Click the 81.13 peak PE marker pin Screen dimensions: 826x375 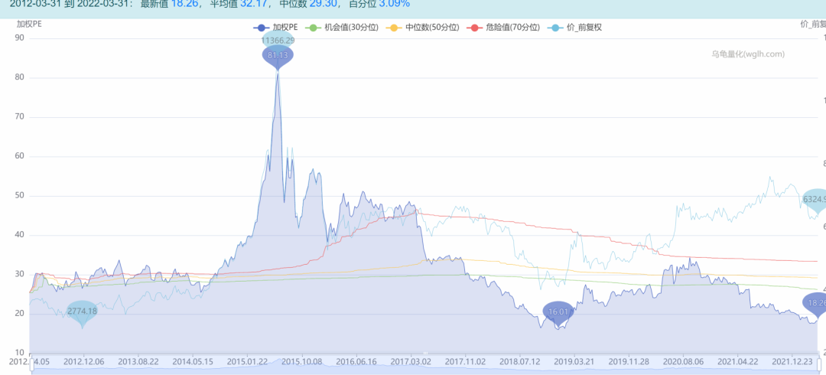[278, 55]
